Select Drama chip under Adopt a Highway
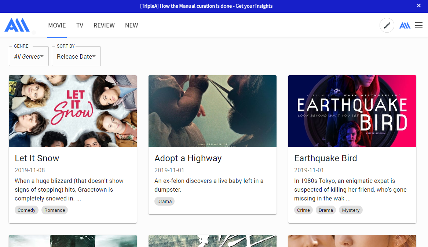The height and width of the screenshot is (247, 428). tap(164, 202)
